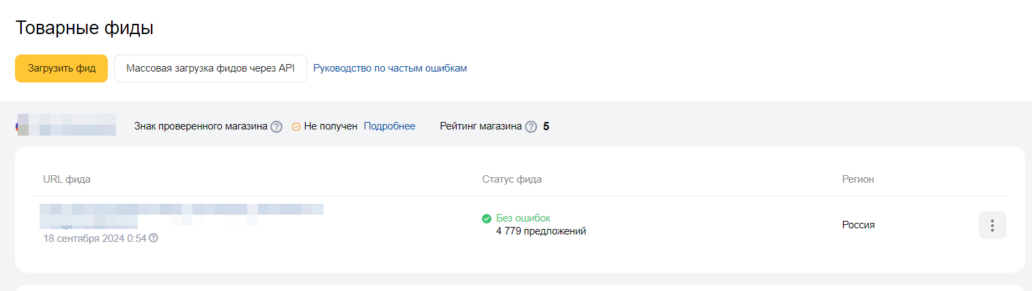Click the green "Без ошибок" checkmark icon
Image resolution: width=1032 pixels, height=291 pixels.
(x=487, y=219)
